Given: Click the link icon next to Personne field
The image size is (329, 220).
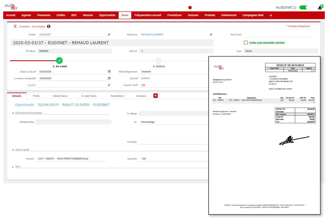Looking at the screenshot, I should [x=211, y=34].
